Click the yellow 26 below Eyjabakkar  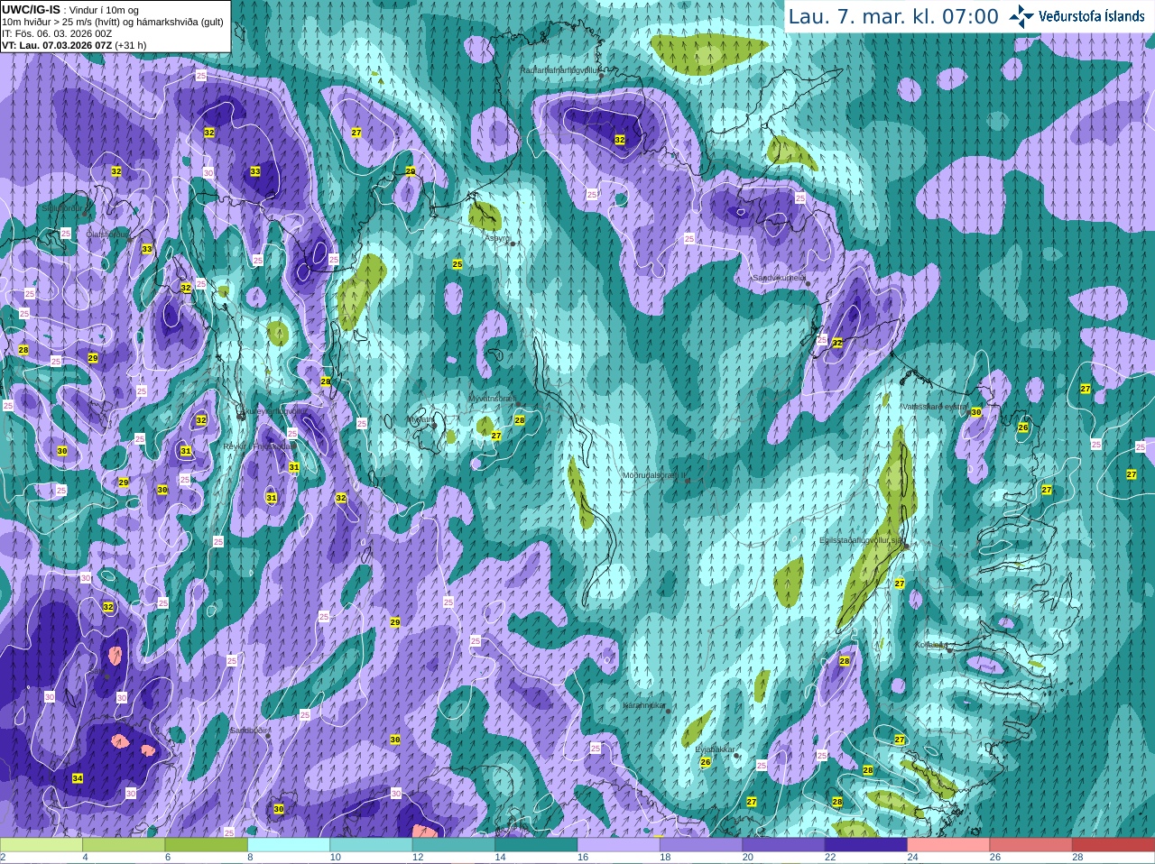tap(706, 762)
